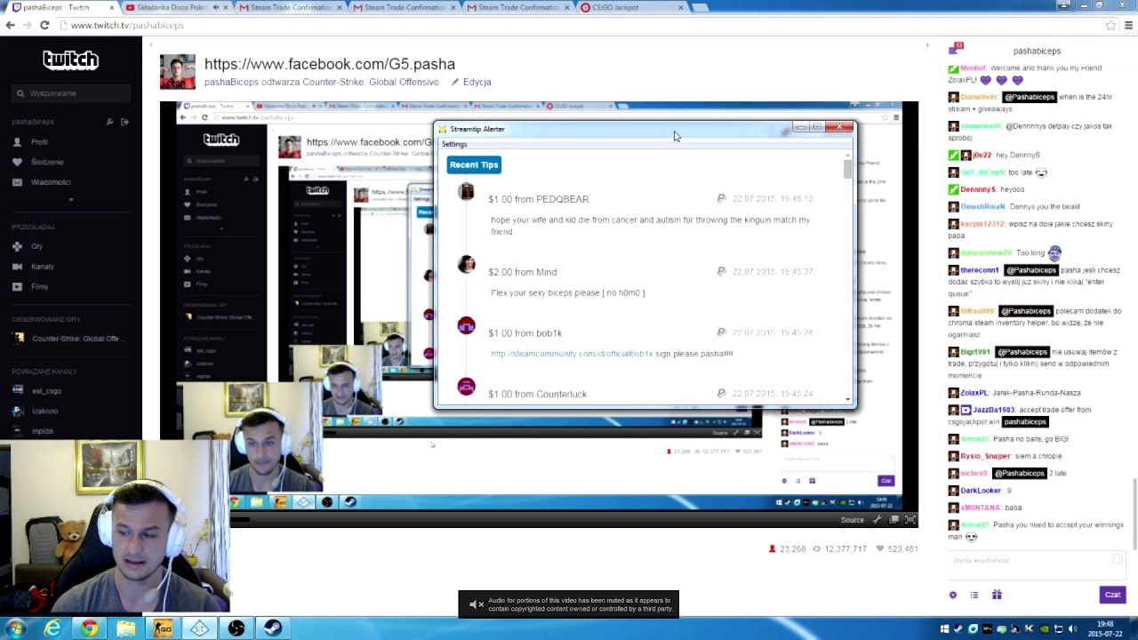Click the video player settings wrench icon

878,520
